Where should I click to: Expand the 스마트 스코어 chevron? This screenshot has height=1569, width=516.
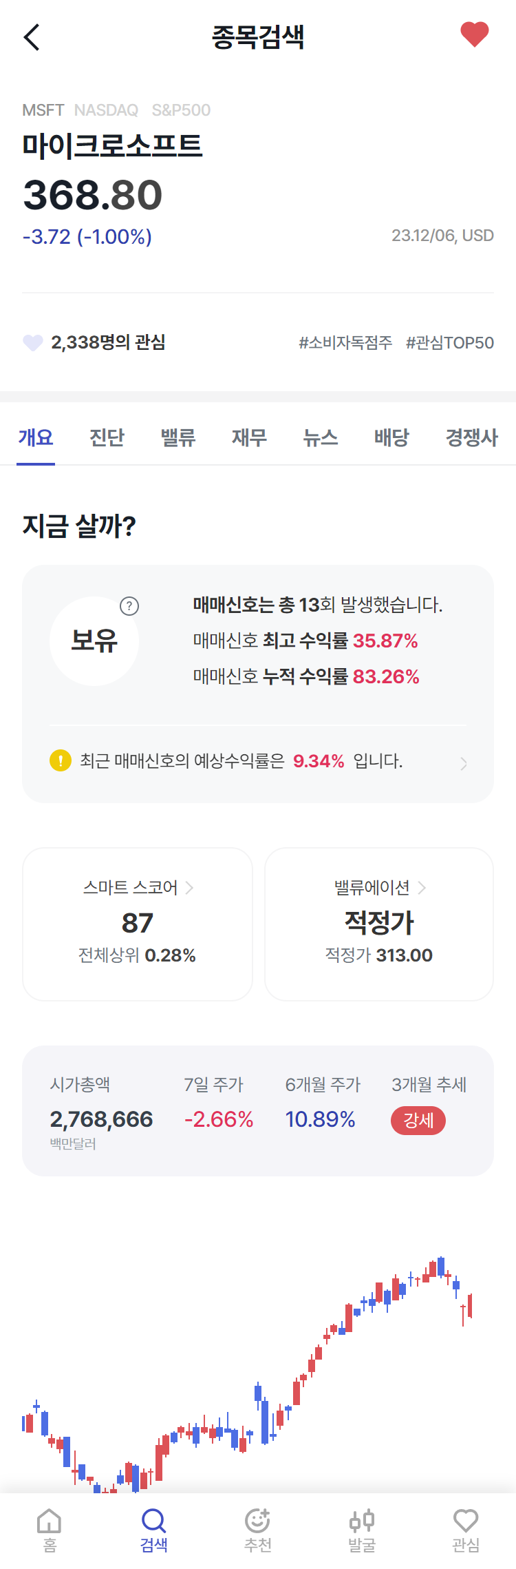[189, 888]
